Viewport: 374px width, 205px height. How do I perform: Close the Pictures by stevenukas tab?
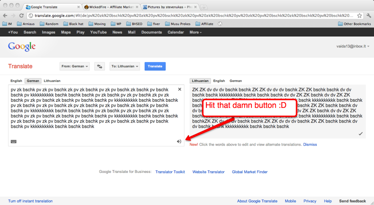point(195,7)
